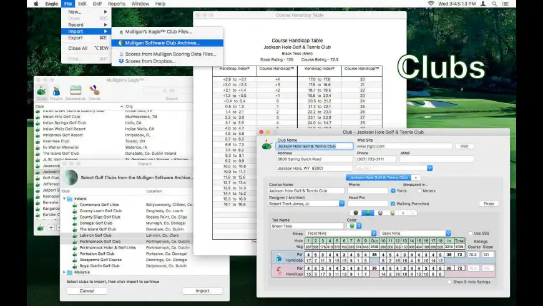This screenshot has height=306, width=543.
Task: Select the Yards radio button
Action: click(393, 190)
